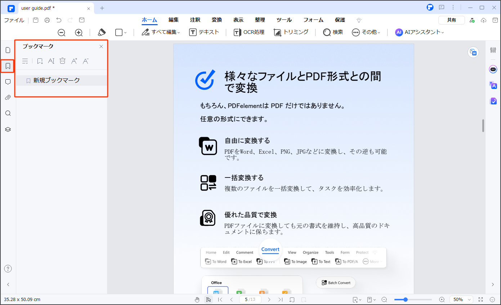Click the grayed-out redo arrow

click(x=70, y=20)
